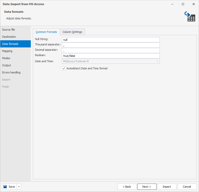The width and height of the screenshot is (199, 192).
Task: Click the floppy disk Save icon
Action: (x=5, y=187)
